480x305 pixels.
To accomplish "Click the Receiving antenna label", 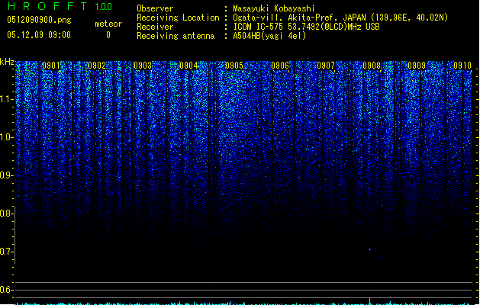I will 176,36.
